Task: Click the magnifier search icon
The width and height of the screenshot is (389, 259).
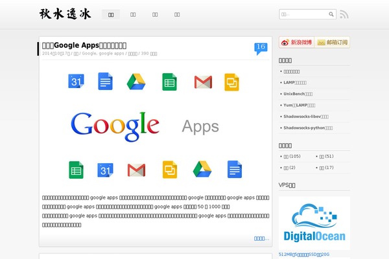Action: pos(331,14)
